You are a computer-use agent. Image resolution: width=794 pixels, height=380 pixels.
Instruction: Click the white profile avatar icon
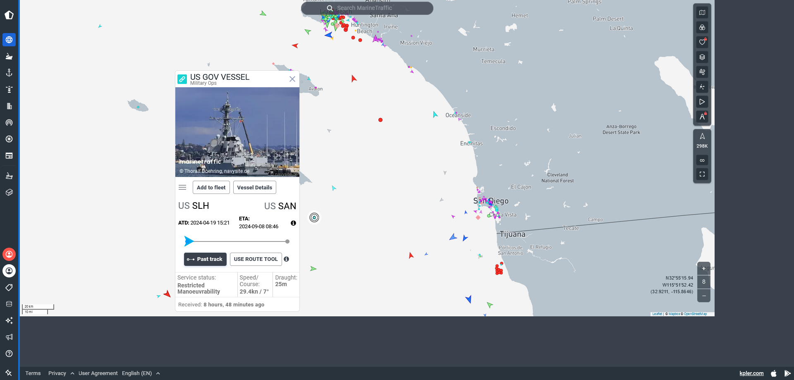point(9,271)
